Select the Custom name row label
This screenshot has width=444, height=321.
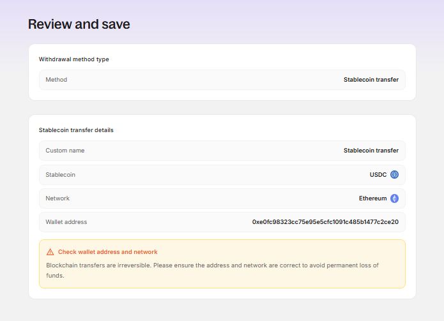pyautogui.click(x=65, y=151)
